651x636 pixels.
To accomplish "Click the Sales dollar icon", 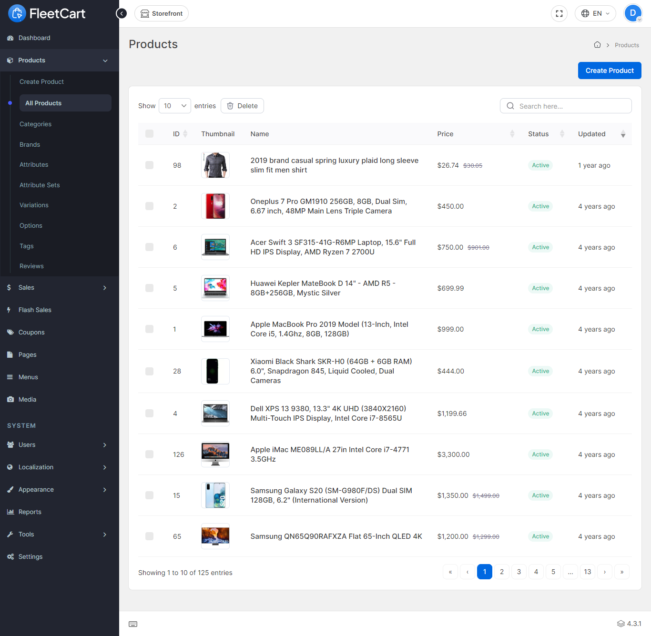I will (9, 287).
